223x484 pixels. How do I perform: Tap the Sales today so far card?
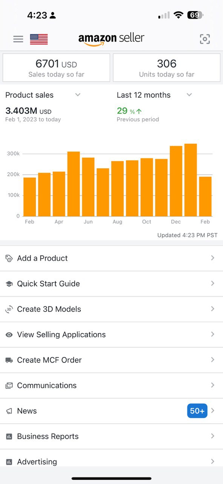[x=56, y=68]
